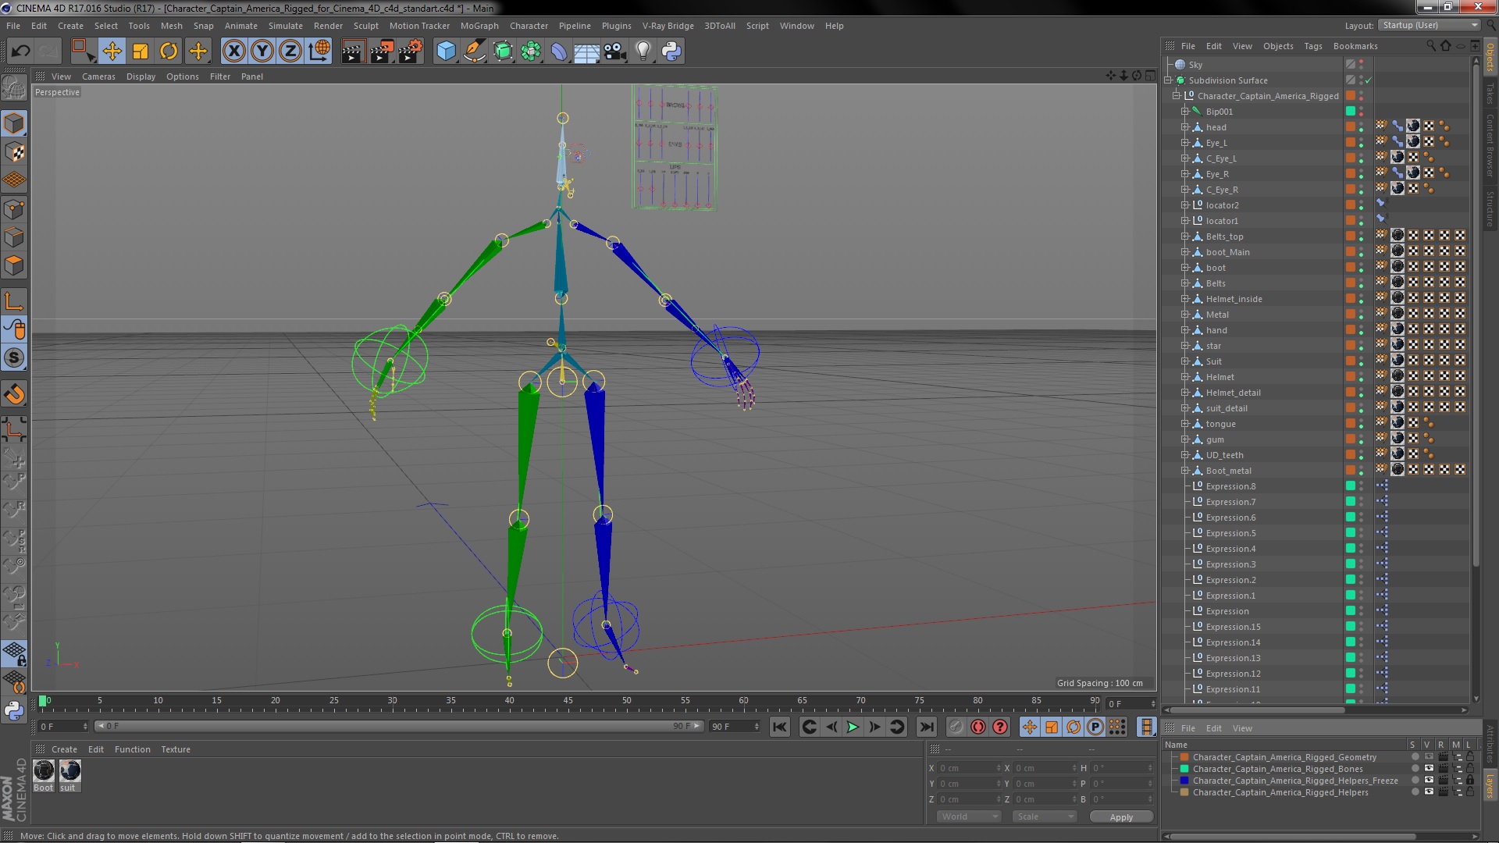Toggle position keyframe recording
Image resolution: width=1499 pixels, height=843 pixels.
point(1030,727)
